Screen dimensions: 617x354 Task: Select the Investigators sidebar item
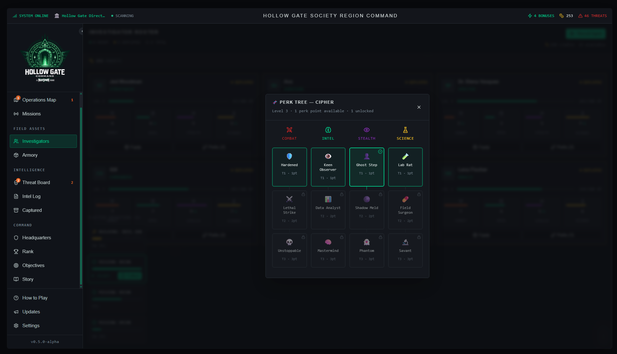coord(43,141)
